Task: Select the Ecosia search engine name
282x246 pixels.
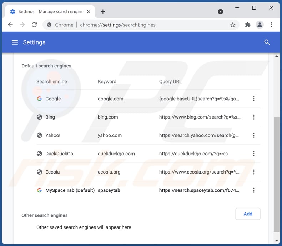Action: point(52,172)
